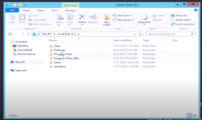The height and width of the screenshot is (120, 202).
Task: Click Copy path in the ribbon
Action: point(37,20)
